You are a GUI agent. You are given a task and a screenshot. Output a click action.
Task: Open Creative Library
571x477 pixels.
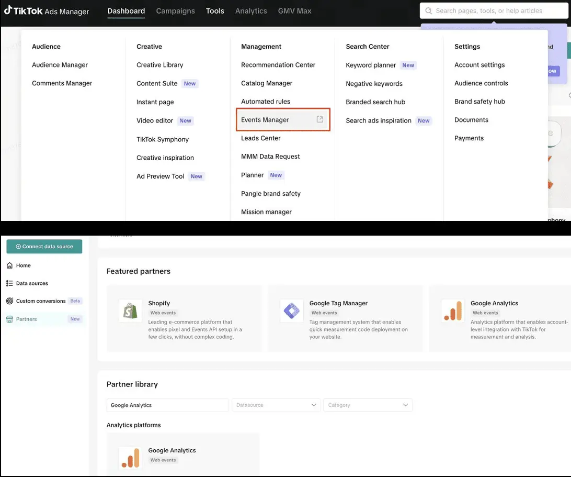click(x=160, y=65)
